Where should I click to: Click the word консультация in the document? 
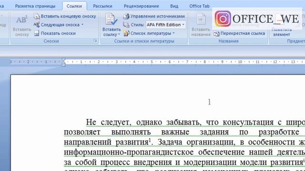(x=248, y=123)
